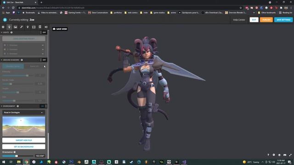Viewport: 294px width, 165px height.
Task: Collapse the Ground Shadows section
Action: pyautogui.click(x=1, y=60)
